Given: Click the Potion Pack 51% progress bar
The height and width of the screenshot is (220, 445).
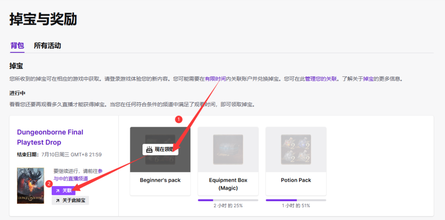Looking at the screenshot, I should pyautogui.click(x=296, y=200).
